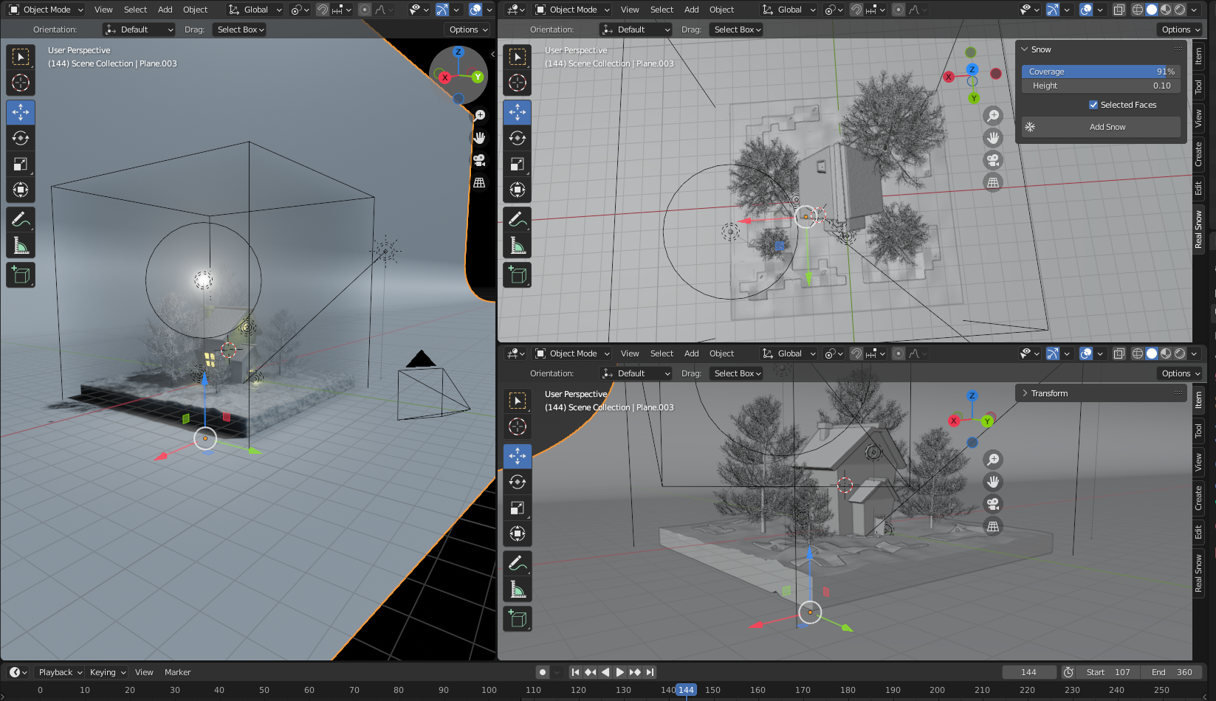Open Options dropdown in left viewport
The image size is (1216, 701).
coord(469,30)
